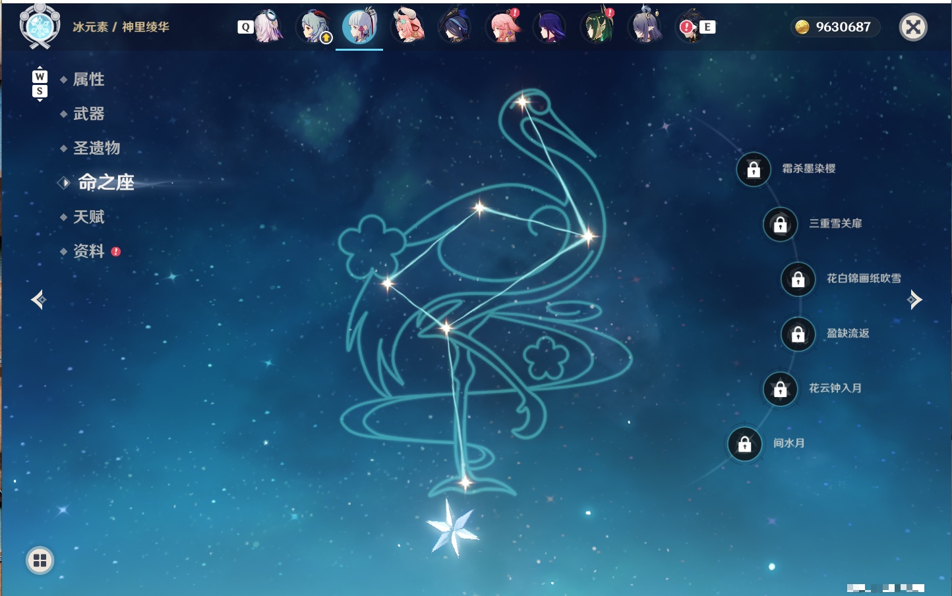The height and width of the screenshot is (596, 952).
Task: Open the pink-haired fox-eared character portrait
Action: pos(503,26)
